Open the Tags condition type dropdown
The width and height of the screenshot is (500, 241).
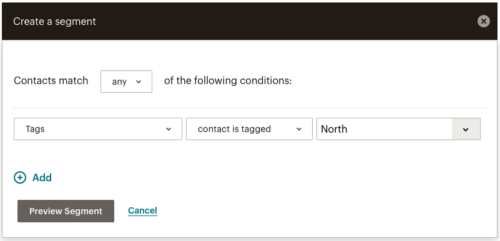point(98,129)
